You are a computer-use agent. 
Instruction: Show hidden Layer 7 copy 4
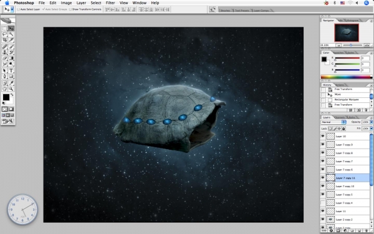[x=323, y=203]
